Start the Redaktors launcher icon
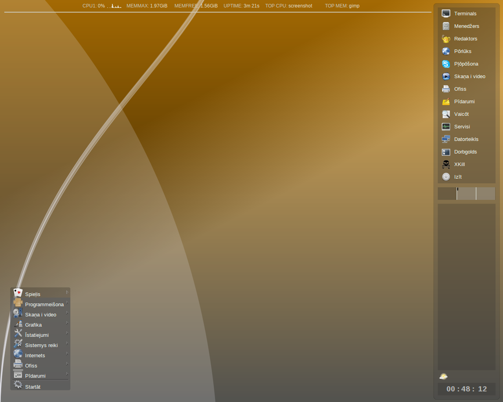 [446, 39]
